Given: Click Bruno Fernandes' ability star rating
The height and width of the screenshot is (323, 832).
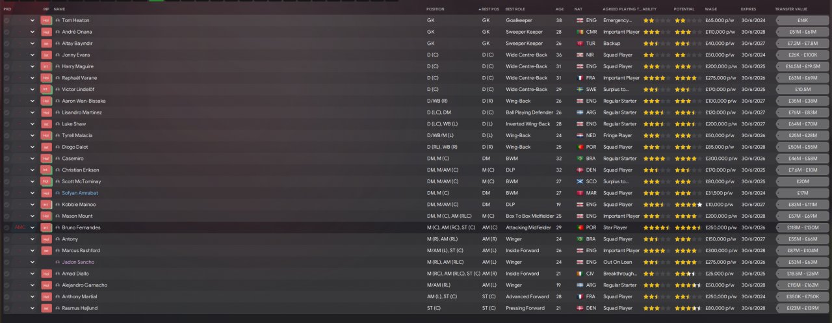Looking at the screenshot, I should 656,227.
